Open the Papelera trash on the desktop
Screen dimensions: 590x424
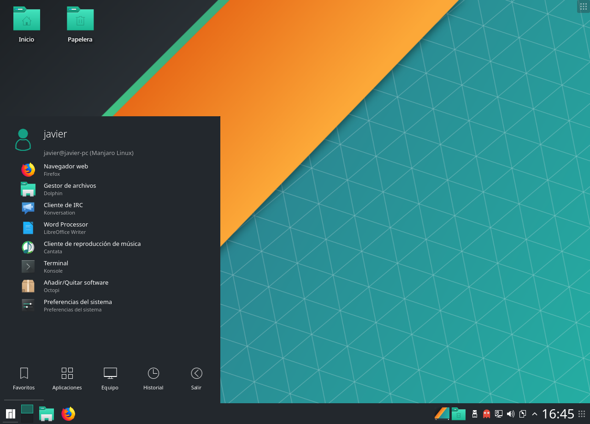tap(80, 21)
